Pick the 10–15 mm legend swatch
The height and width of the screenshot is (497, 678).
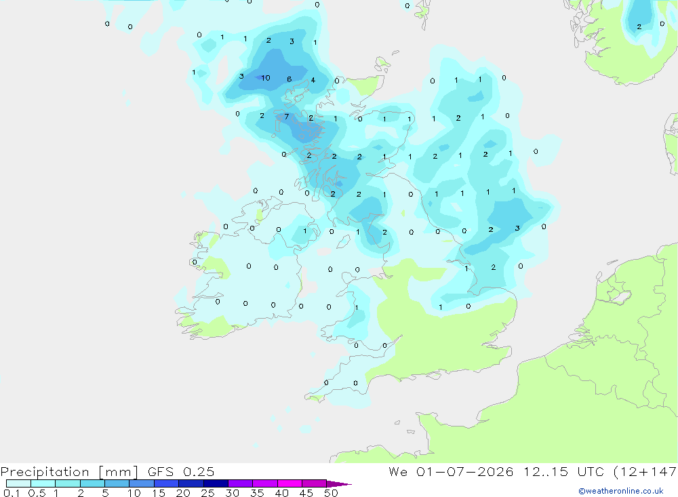tap(142, 483)
